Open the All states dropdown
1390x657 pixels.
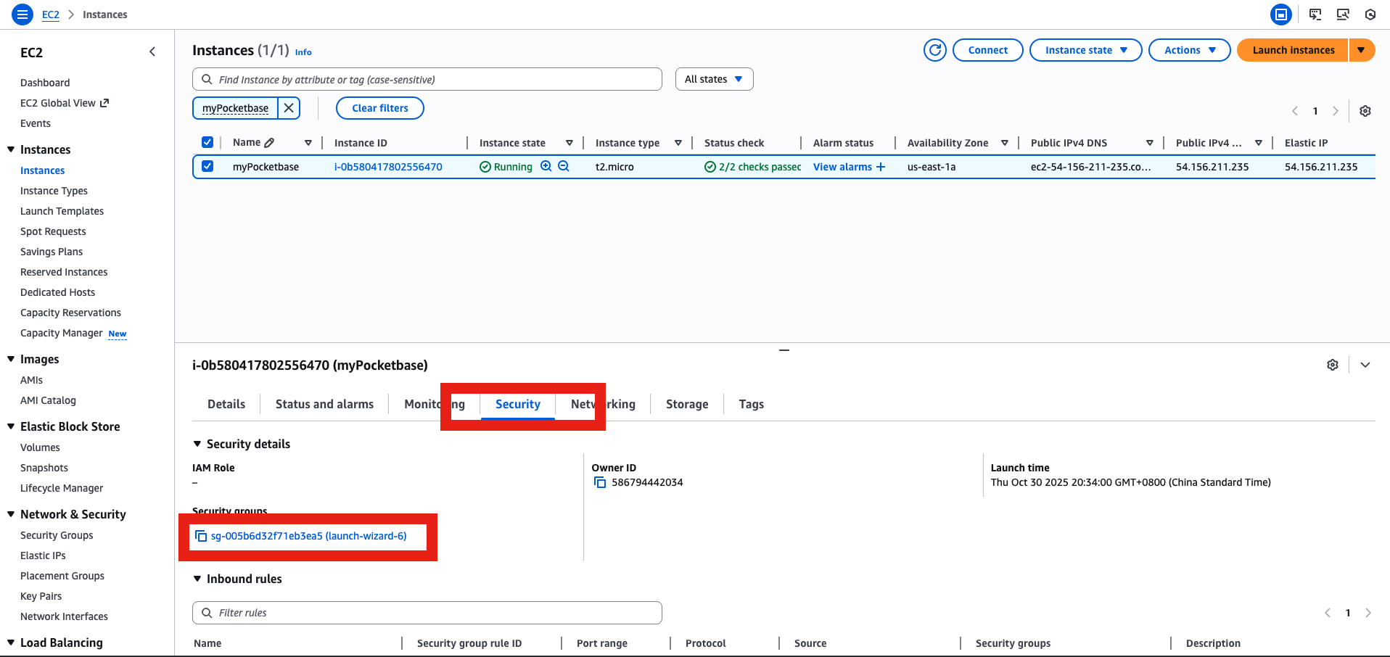click(714, 79)
